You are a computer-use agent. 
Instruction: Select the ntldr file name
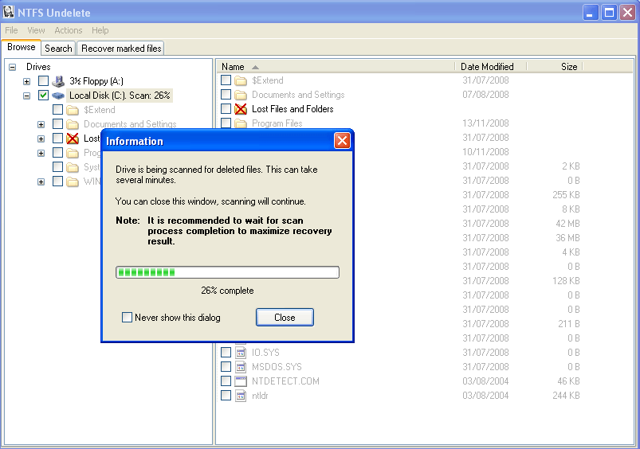(260, 396)
